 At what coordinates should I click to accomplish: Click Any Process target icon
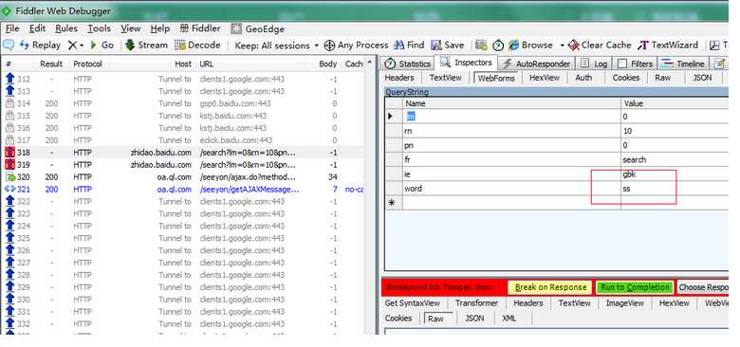point(329,46)
